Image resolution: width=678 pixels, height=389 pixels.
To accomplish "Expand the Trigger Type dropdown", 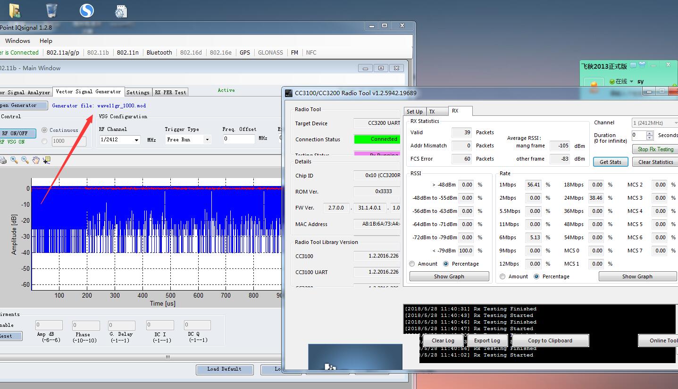I will coord(207,140).
